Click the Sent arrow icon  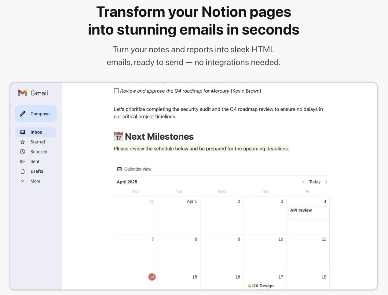pos(23,161)
